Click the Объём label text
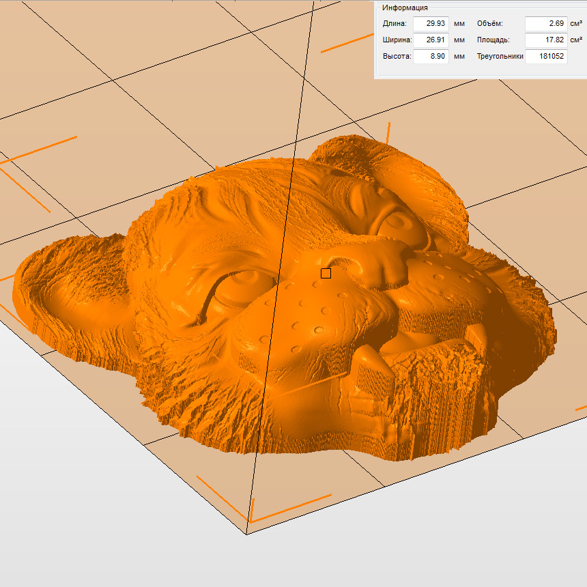The image size is (587, 587). pos(489,24)
